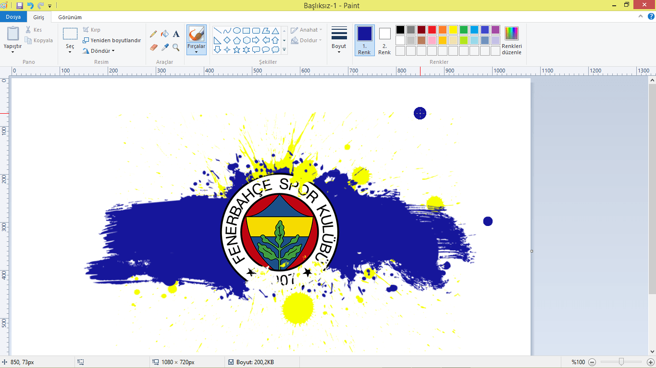This screenshot has height=368, width=656.
Task: Pick the green color swatch
Action: [464, 30]
